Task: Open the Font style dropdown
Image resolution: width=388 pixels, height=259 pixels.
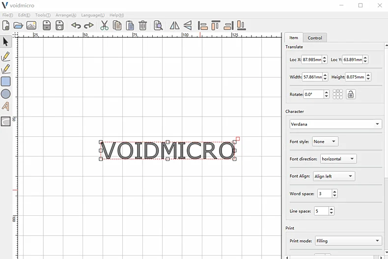Action: click(x=325, y=142)
